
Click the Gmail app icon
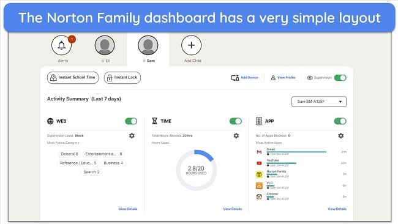(x=259, y=152)
